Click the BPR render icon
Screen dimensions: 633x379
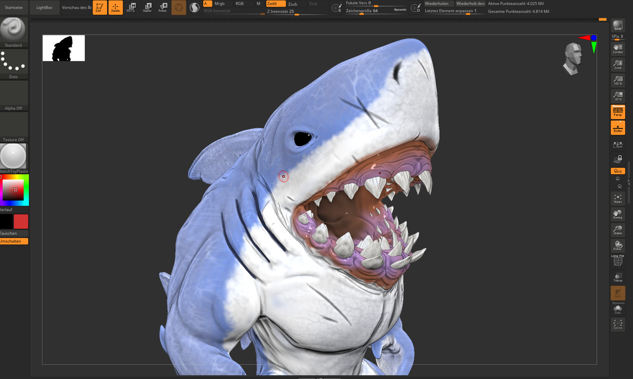618,25
